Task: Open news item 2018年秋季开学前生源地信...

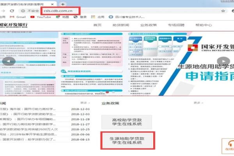Action: (28, 135)
